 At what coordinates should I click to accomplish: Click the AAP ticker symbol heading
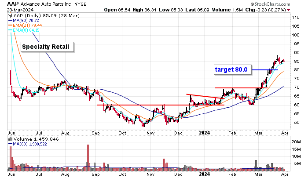[x=13, y=4]
